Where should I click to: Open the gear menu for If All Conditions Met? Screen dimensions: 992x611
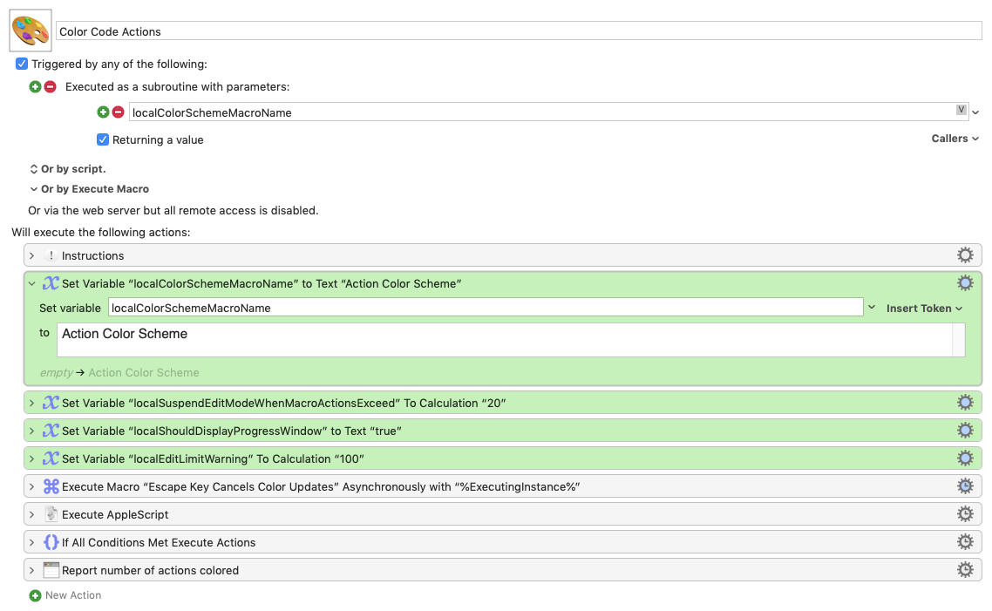coord(965,541)
